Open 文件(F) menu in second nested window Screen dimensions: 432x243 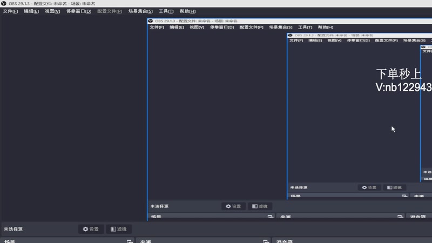(x=296, y=40)
